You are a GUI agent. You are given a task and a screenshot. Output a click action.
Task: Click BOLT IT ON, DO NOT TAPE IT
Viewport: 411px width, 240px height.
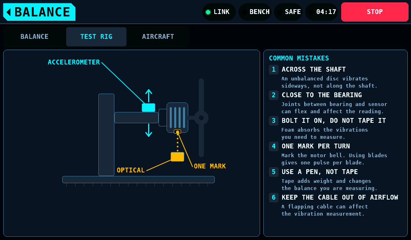(334, 121)
